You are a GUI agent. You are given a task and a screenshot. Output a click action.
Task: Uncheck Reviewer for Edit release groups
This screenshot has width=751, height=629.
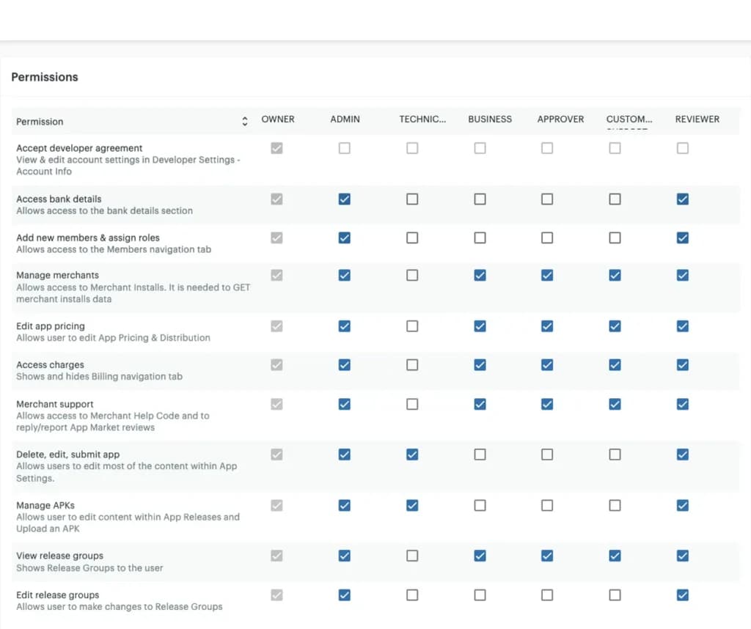[x=683, y=595]
